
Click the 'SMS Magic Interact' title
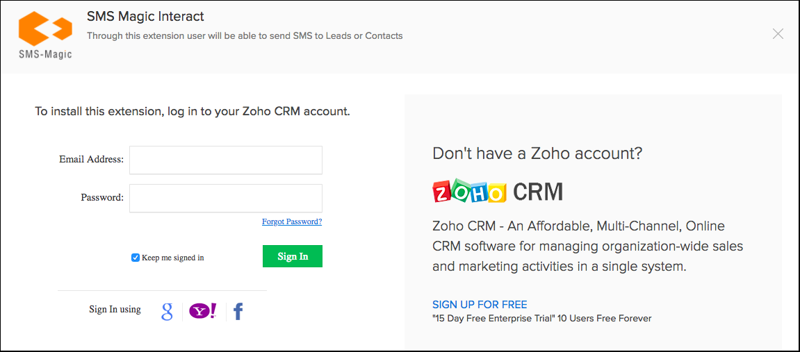coord(145,16)
